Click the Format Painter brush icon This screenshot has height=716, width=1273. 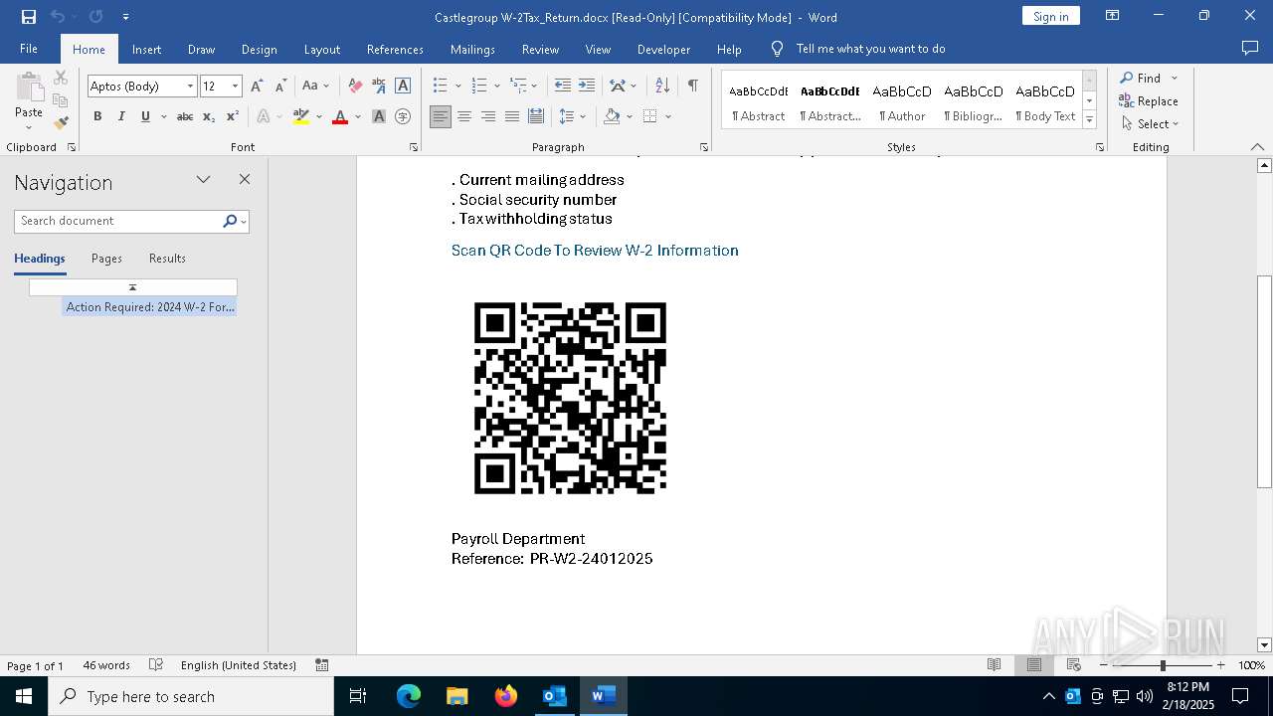[61, 123]
